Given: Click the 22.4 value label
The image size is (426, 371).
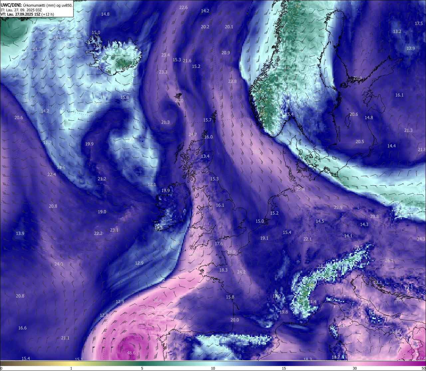Looking at the screenshot, I should coord(52,174).
